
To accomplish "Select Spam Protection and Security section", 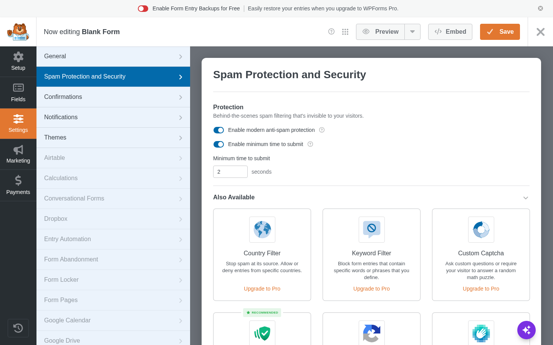I will [113, 77].
